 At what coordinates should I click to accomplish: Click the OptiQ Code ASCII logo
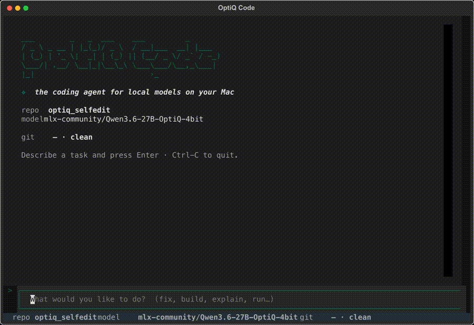click(120, 58)
